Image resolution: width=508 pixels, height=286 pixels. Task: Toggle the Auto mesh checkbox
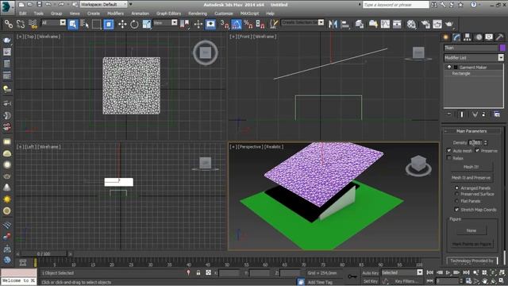(449, 150)
